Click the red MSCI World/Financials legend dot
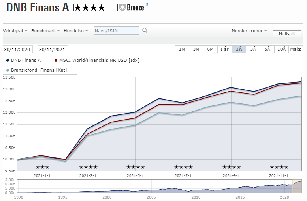The height and width of the screenshot is (201, 307). pyautogui.click(x=56, y=61)
